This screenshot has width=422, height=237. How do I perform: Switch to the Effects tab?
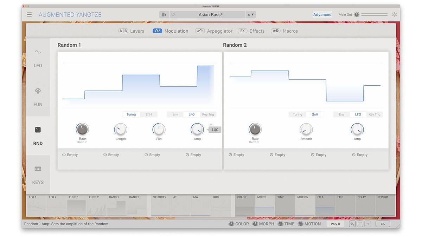[251, 31]
